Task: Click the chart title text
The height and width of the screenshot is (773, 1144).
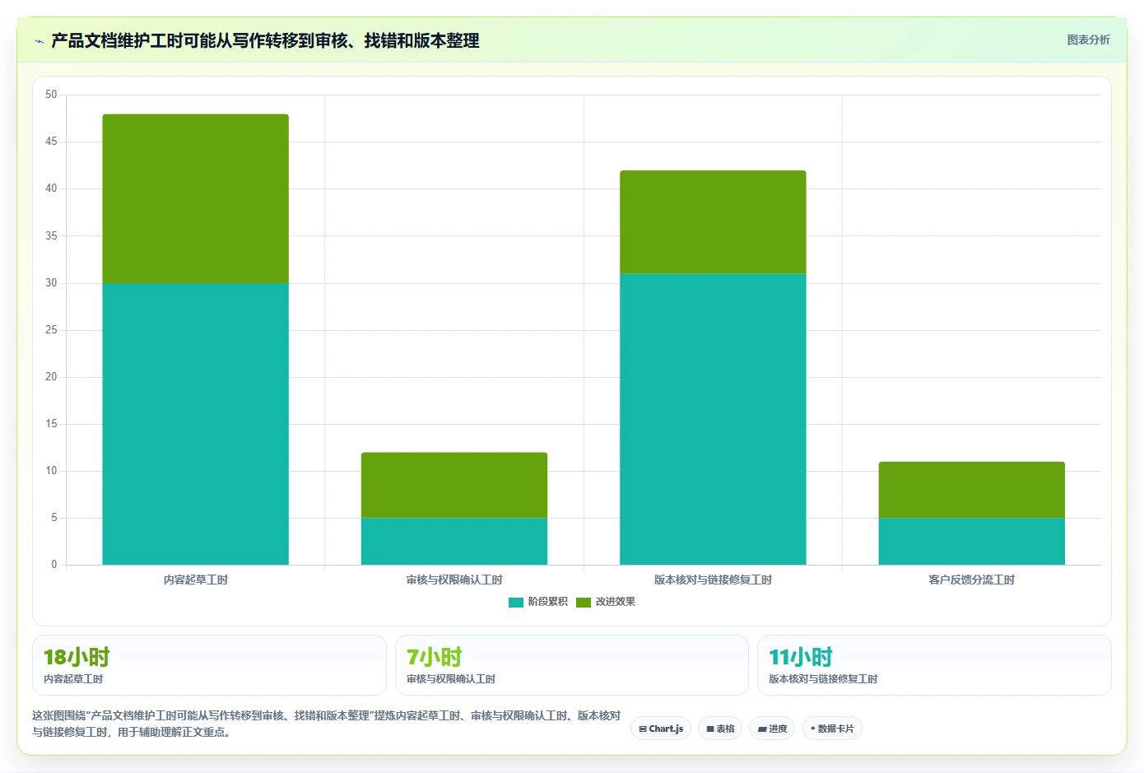Action: coord(265,40)
